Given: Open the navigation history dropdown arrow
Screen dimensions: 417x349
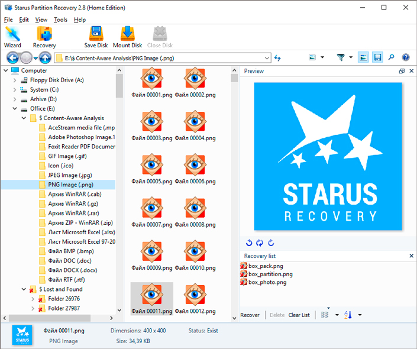Looking at the screenshot, I should [35, 58].
